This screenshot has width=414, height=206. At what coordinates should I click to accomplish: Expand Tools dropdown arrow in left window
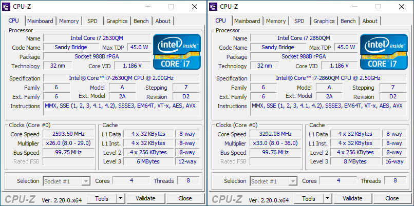[x=120, y=198]
